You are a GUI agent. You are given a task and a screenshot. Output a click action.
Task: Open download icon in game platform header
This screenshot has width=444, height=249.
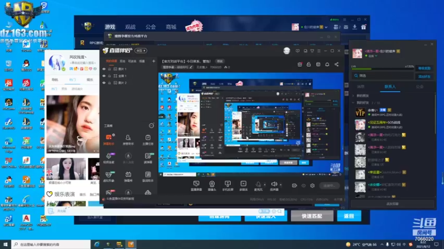click(x=355, y=27)
